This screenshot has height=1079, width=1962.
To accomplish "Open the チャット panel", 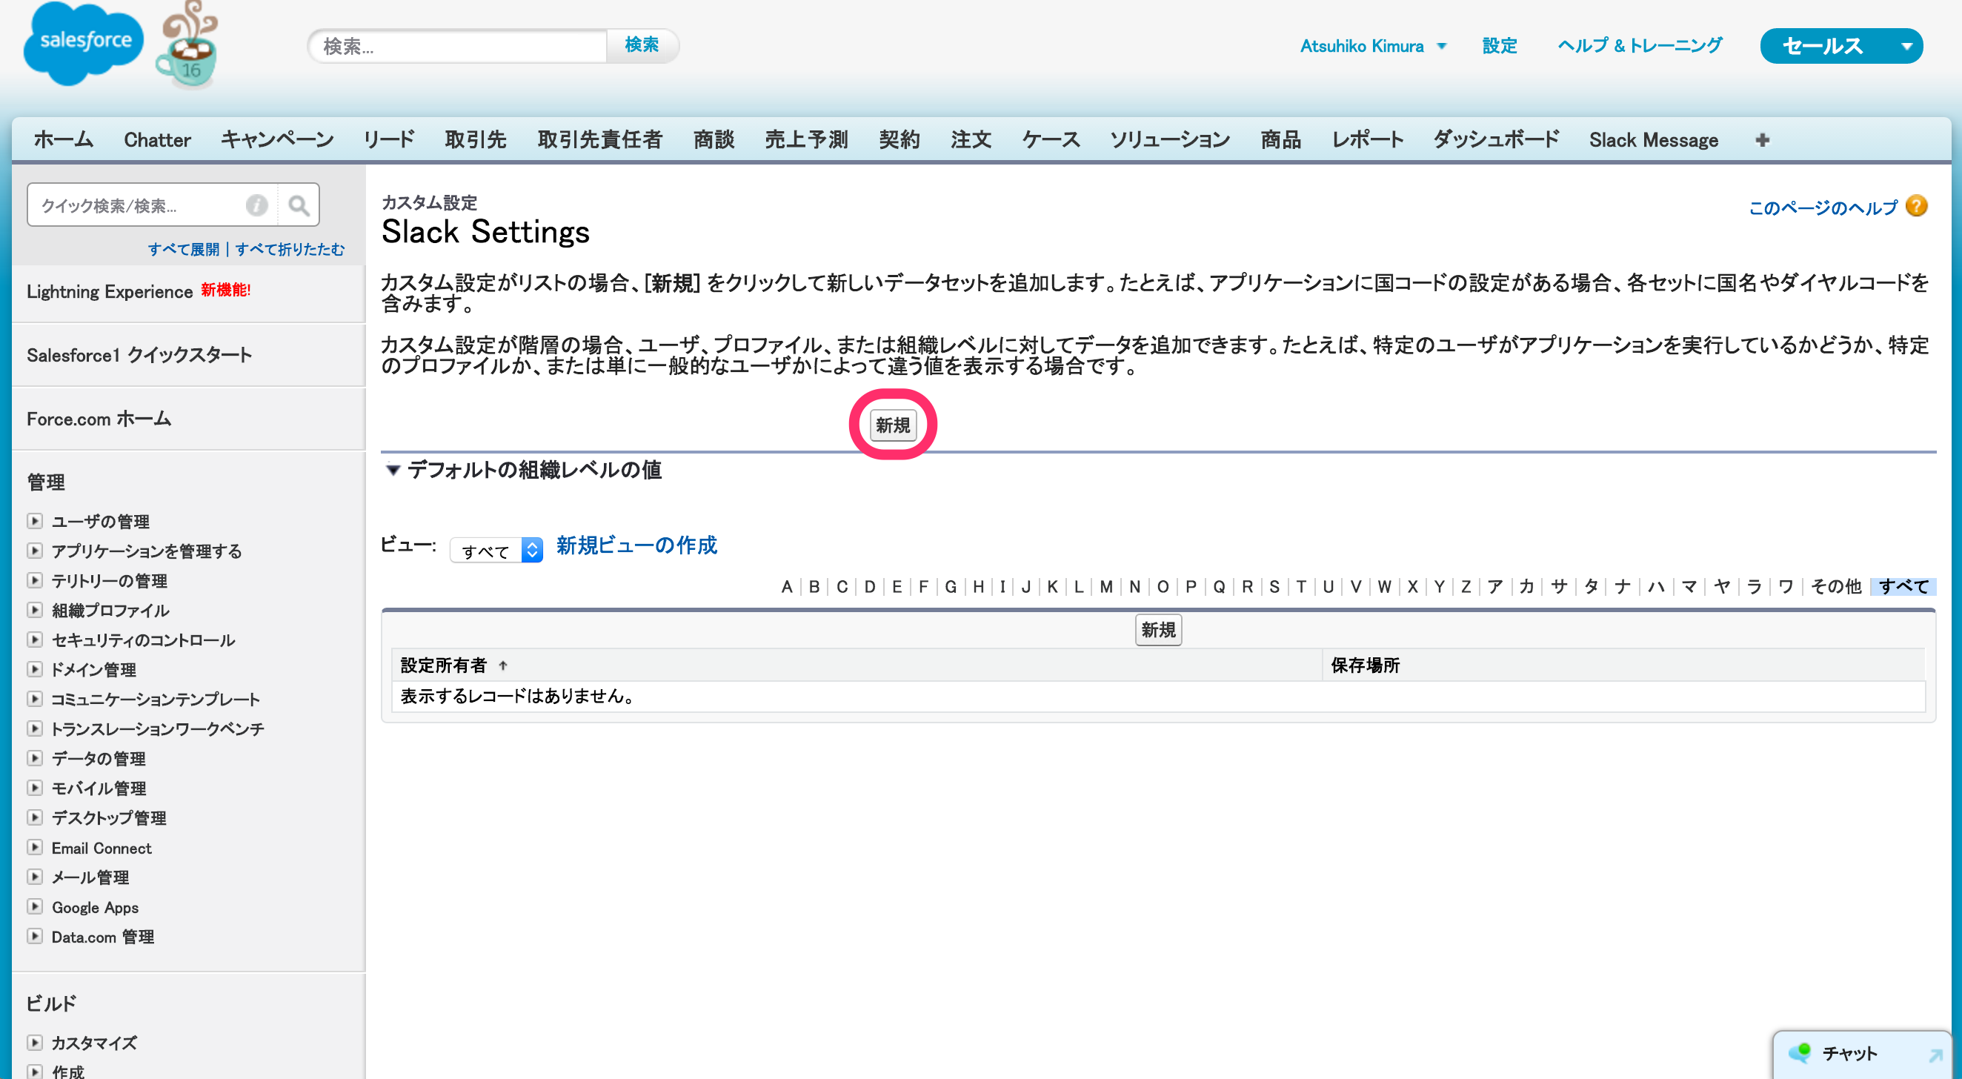I will coord(1863,1055).
